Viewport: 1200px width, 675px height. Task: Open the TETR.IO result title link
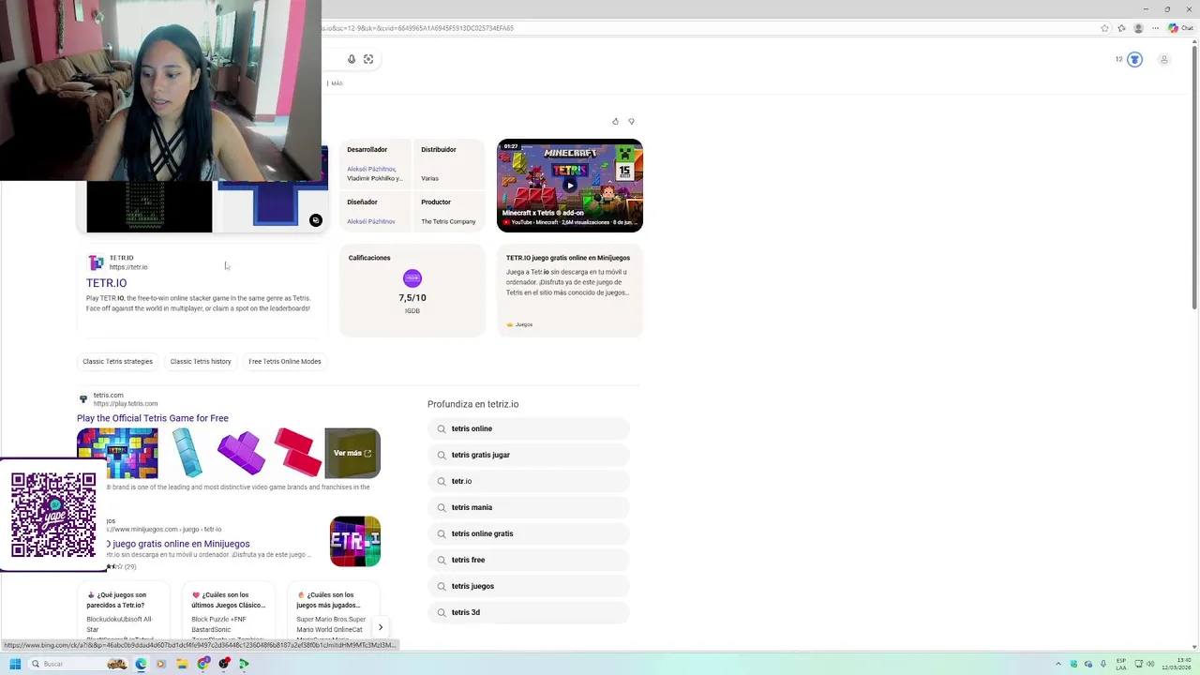pyautogui.click(x=106, y=283)
